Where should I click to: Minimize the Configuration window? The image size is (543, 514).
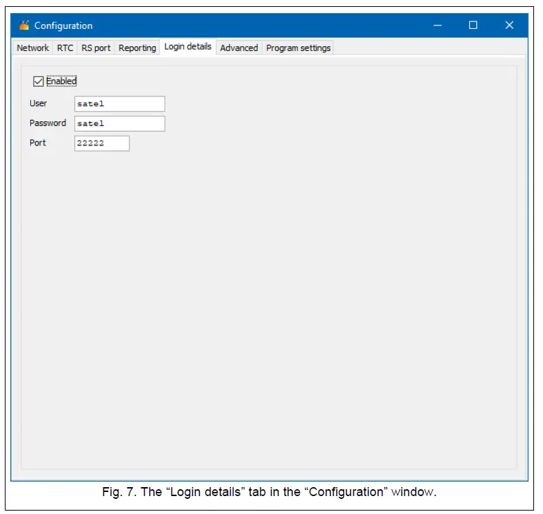click(438, 25)
